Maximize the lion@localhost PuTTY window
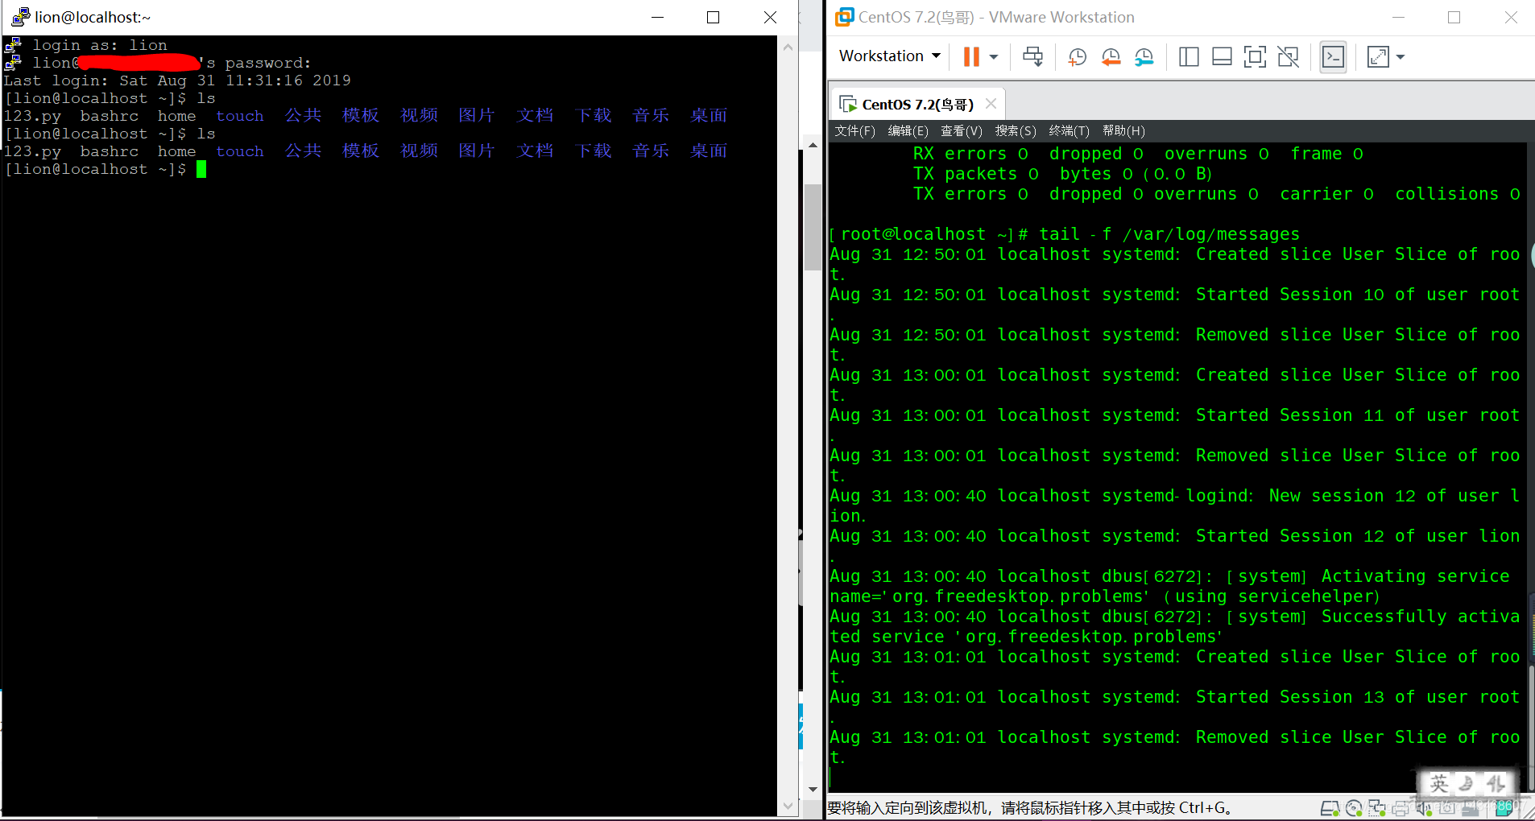The image size is (1535, 821). click(x=713, y=18)
